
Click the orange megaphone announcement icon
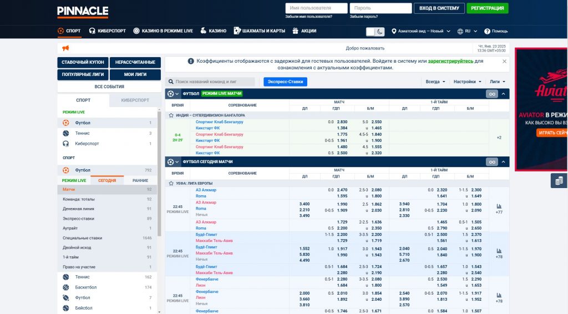65,48
